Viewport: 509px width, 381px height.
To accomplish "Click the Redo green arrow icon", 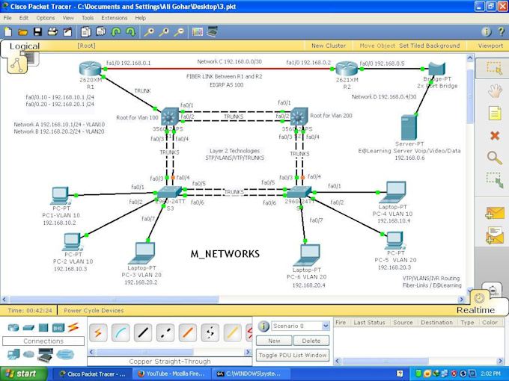I will pyautogui.click(x=130, y=31).
